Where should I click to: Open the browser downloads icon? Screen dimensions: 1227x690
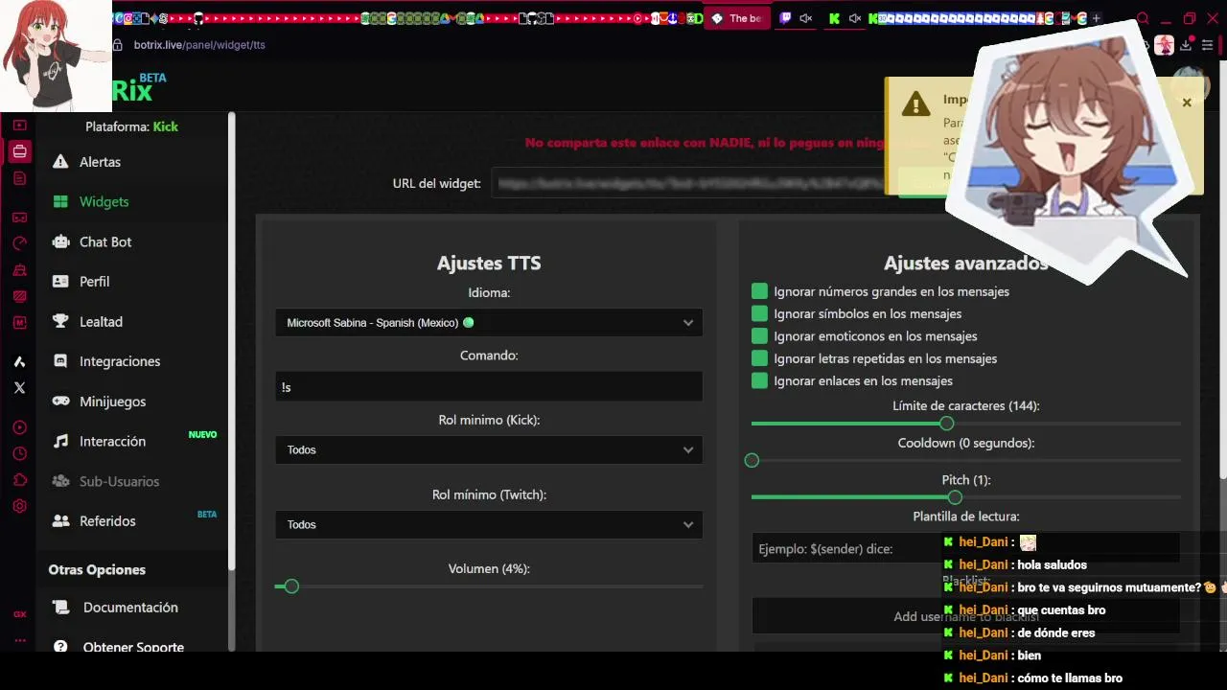(x=1186, y=45)
